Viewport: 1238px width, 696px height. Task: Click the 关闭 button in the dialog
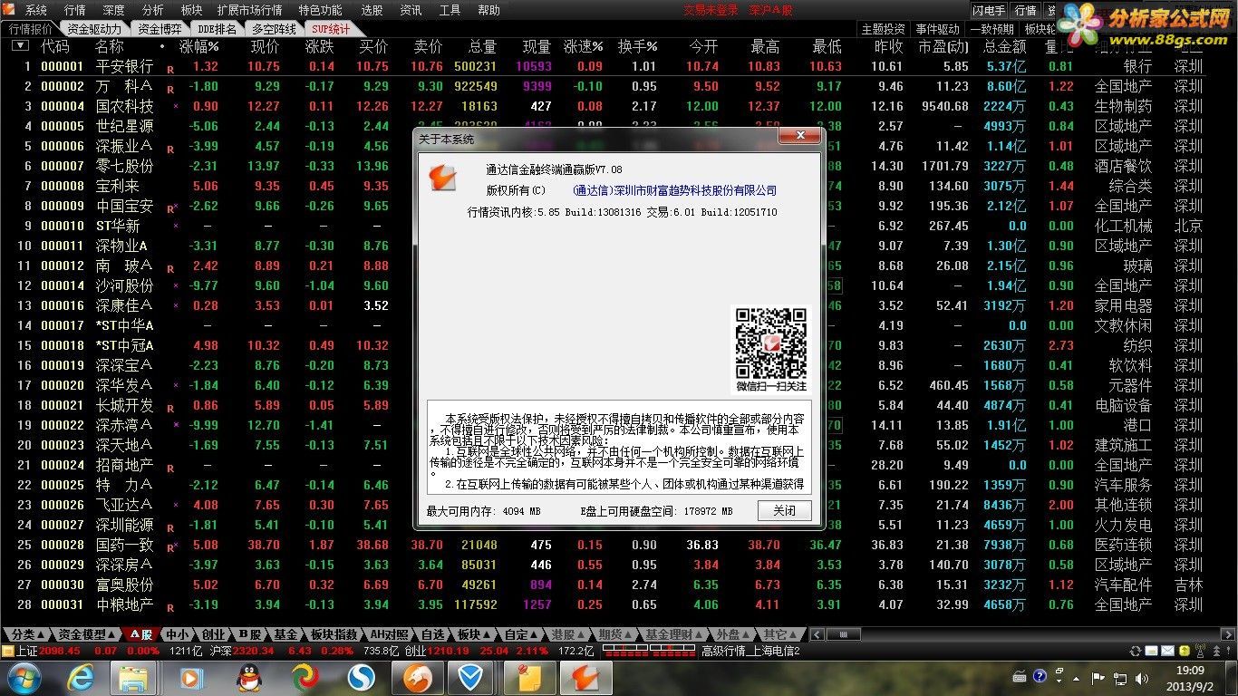coord(785,510)
